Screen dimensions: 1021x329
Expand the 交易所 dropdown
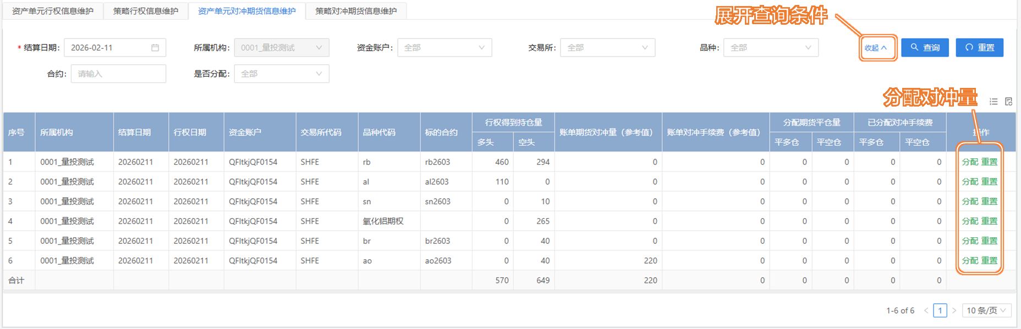coord(607,48)
